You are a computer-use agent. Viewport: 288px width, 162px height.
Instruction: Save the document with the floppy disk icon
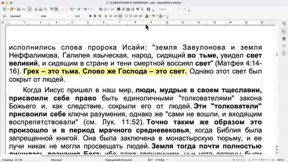[18, 9]
